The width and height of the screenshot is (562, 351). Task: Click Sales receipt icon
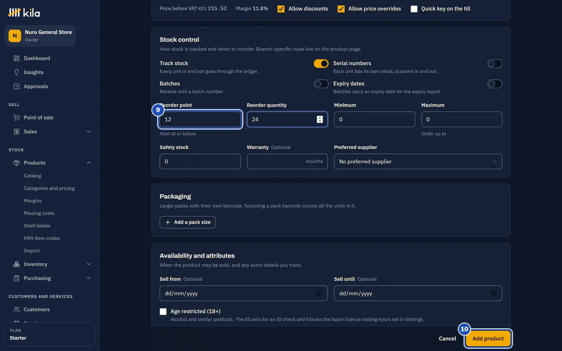16,131
